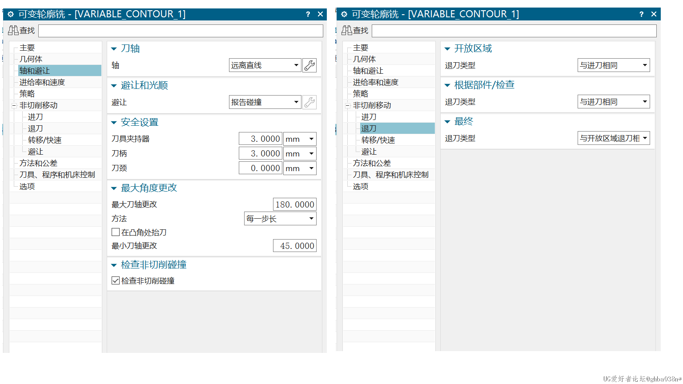This screenshot has height=384, width=683.
Task: Click the binoculars 查找 icon in right dialog
Action: tap(347, 30)
